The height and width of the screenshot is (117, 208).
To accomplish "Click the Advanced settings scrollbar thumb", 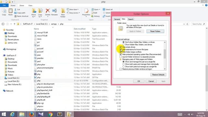I will point(165,54).
